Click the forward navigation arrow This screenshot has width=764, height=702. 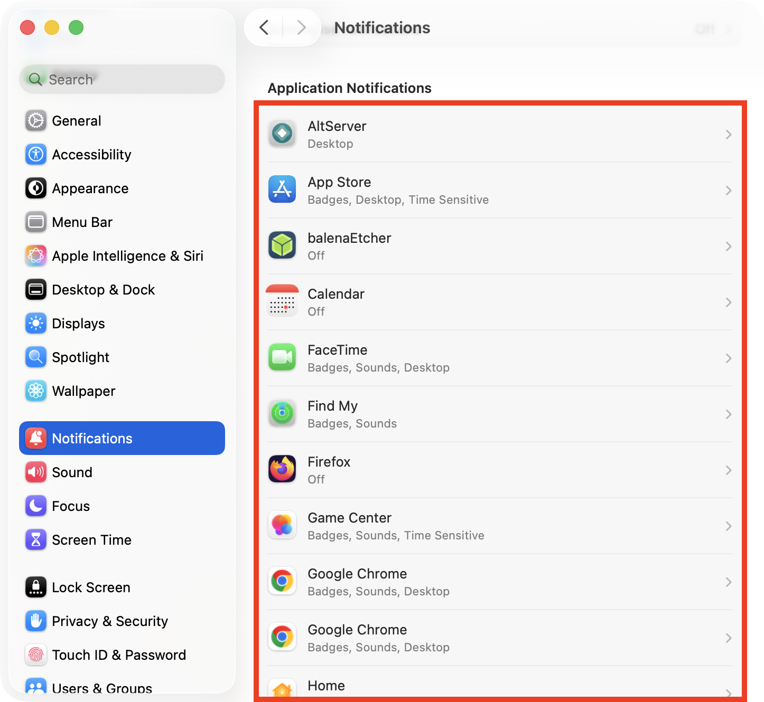click(x=301, y=27)
